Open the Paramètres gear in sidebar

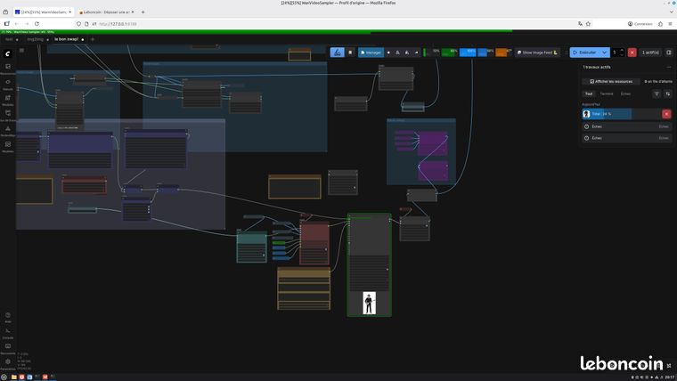pyautogui.click(x=8, y=362)
